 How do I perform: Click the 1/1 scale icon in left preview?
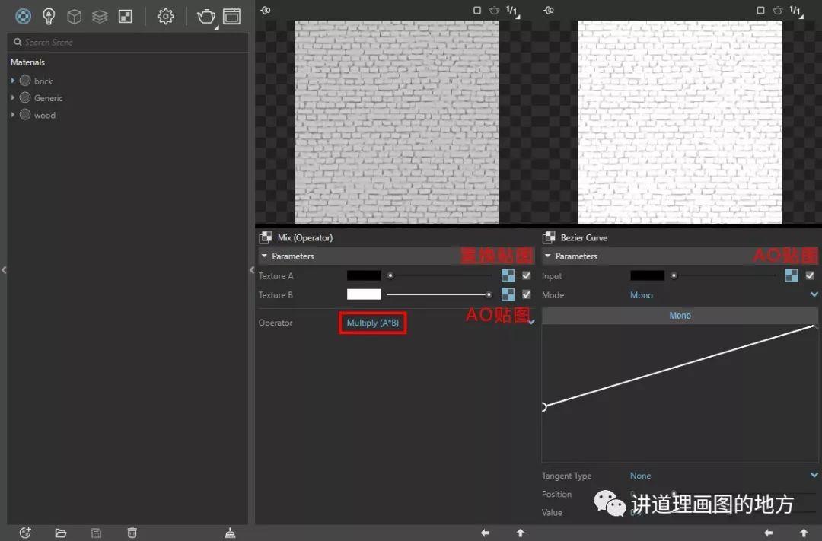click(512, 11)
